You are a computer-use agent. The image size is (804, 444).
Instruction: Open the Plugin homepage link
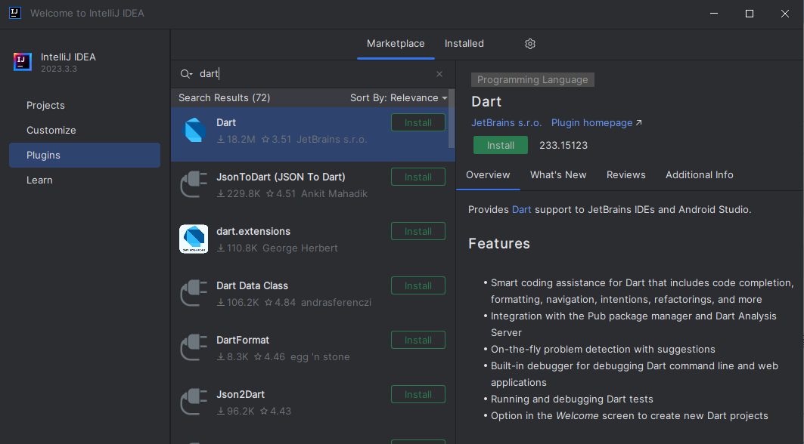[596, 123]
